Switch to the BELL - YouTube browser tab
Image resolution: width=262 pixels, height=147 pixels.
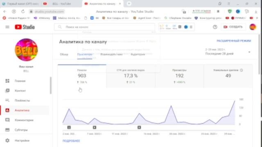(x=62, y=4)
